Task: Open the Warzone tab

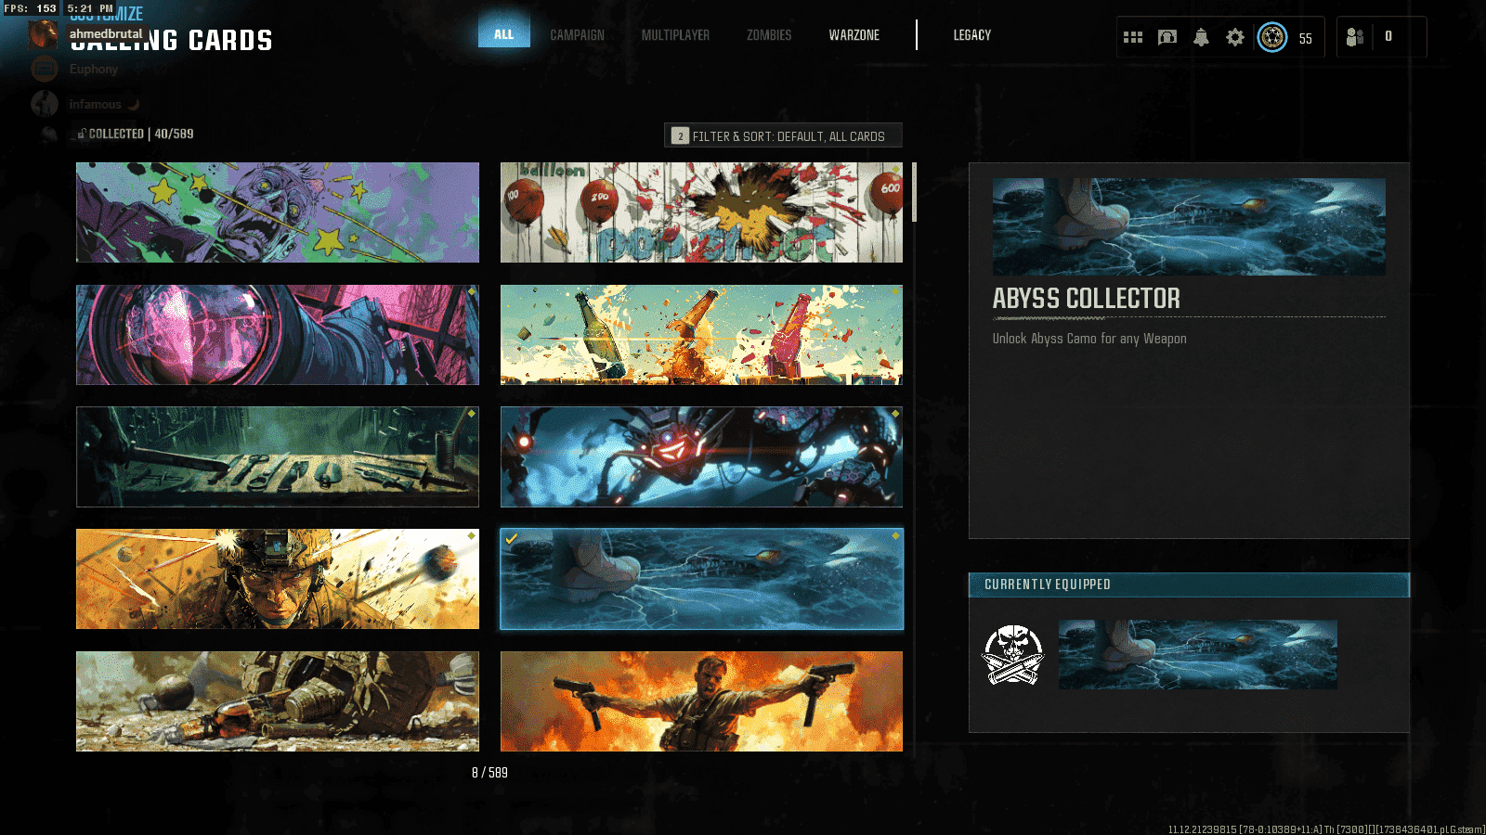Action: pos(854,35)
